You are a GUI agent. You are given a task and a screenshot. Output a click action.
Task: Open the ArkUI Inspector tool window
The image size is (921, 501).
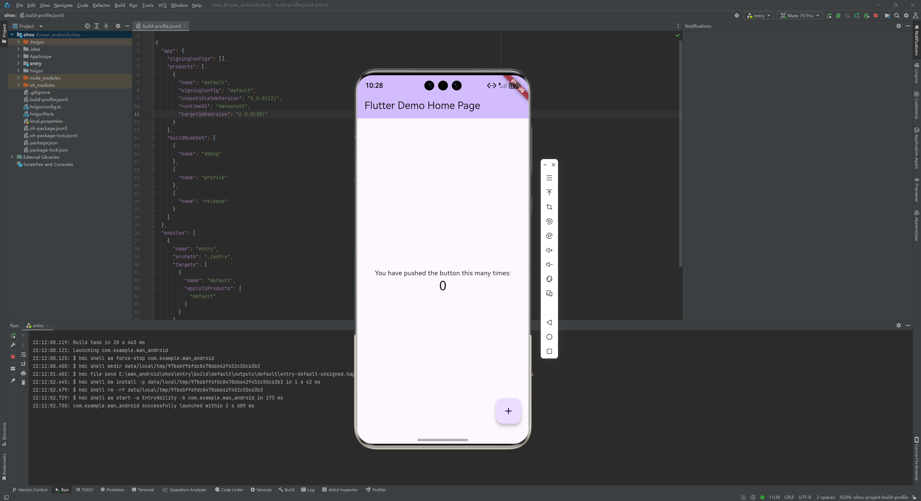pyautogui.click(x=340, y=489)
